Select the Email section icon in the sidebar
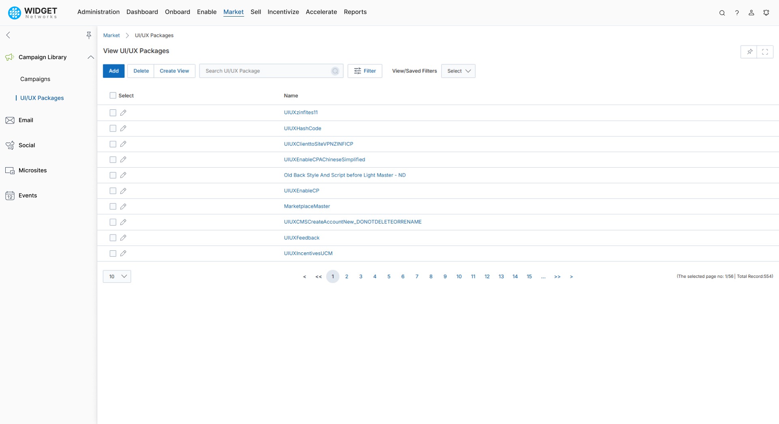Viewport: 779px width, 424px height. coord(10,120)
